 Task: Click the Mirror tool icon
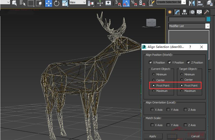click(x=192, y=3)
